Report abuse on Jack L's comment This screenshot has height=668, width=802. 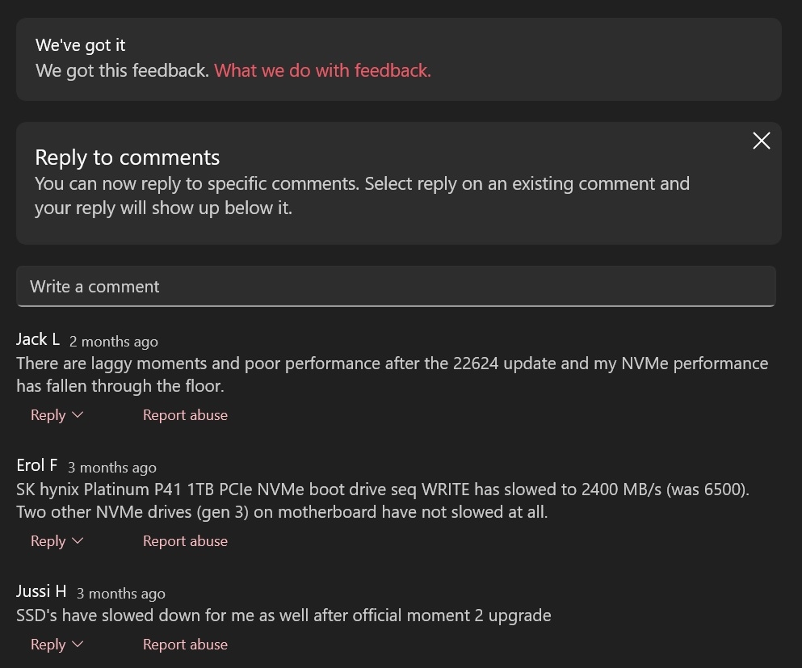point(185,415)
